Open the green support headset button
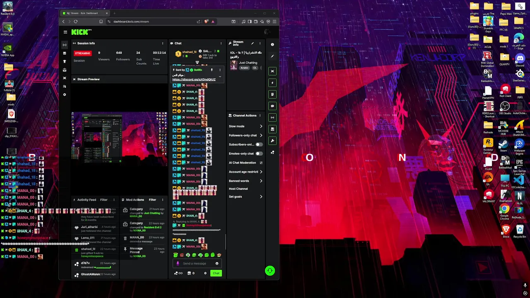This screenshot has width=530, height=298. click(x=270, y=271)
